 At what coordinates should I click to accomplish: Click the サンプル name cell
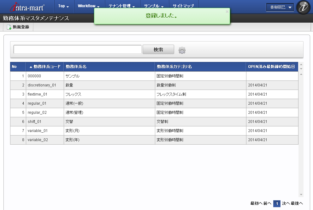tap(109, 76)
